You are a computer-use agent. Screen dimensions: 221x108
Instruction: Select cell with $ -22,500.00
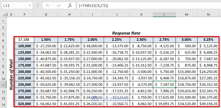(x=92, y=53)
